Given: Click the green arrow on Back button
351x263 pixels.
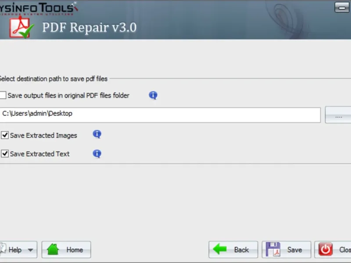Looking at the screenshot, I should point(220,249).
